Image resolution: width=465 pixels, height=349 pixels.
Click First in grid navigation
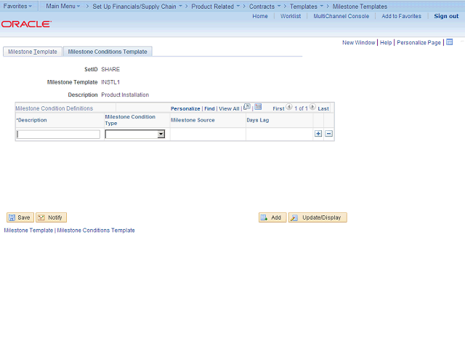coord(278,108)
